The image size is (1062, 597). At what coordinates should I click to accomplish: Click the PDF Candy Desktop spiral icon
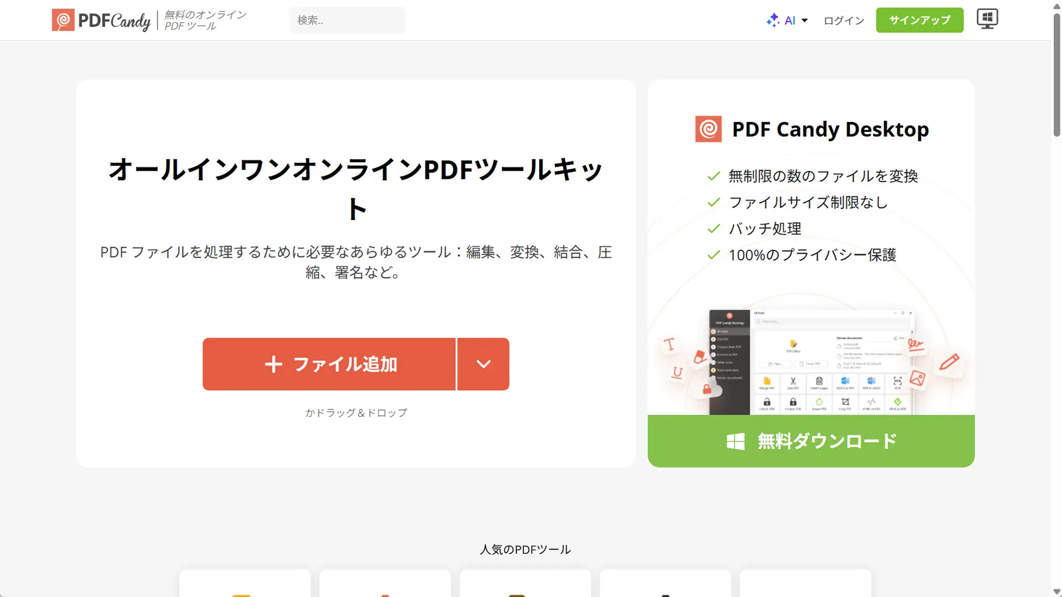708,129
